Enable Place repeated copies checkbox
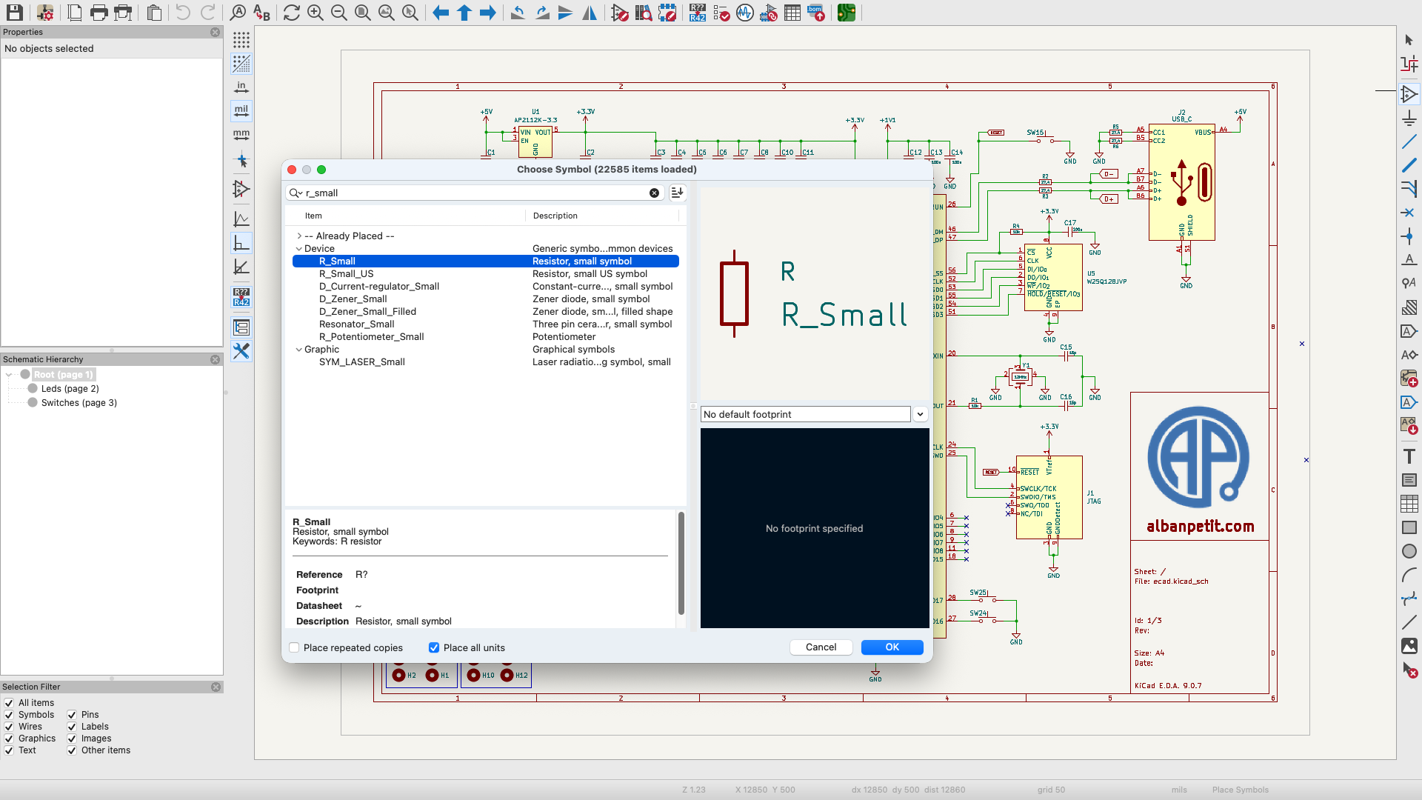1422x800 pixels. (295, 648)
